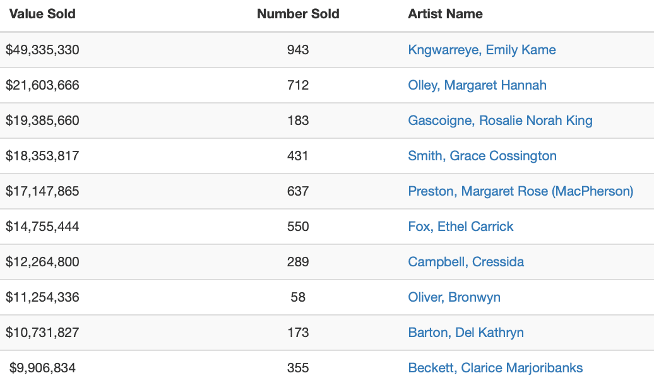Open the Kngwarreye, Emily Kame artist link

tap(482, 50)
